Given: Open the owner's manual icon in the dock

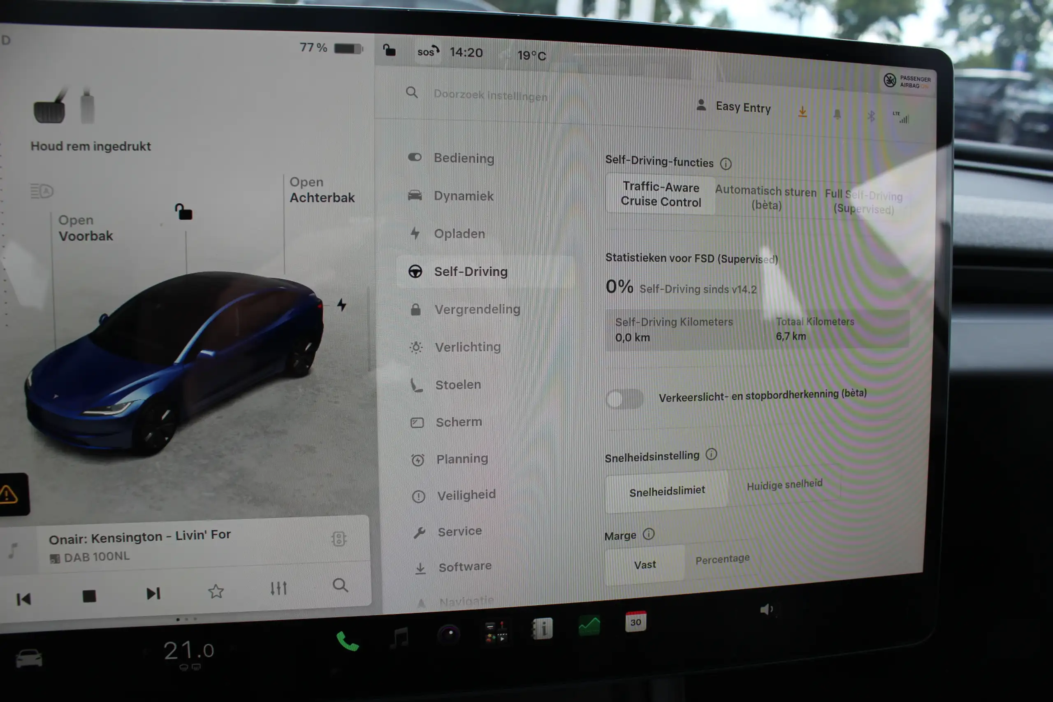Looking at the screenshot, I should point(543,628).
